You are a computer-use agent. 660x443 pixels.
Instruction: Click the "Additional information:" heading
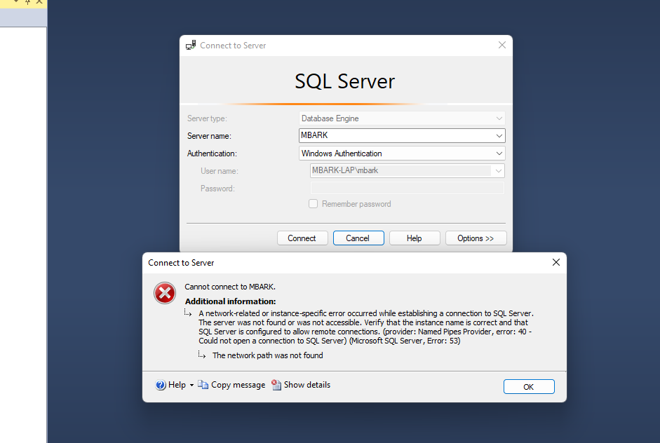pyautogui.click(x=230, y=301)
